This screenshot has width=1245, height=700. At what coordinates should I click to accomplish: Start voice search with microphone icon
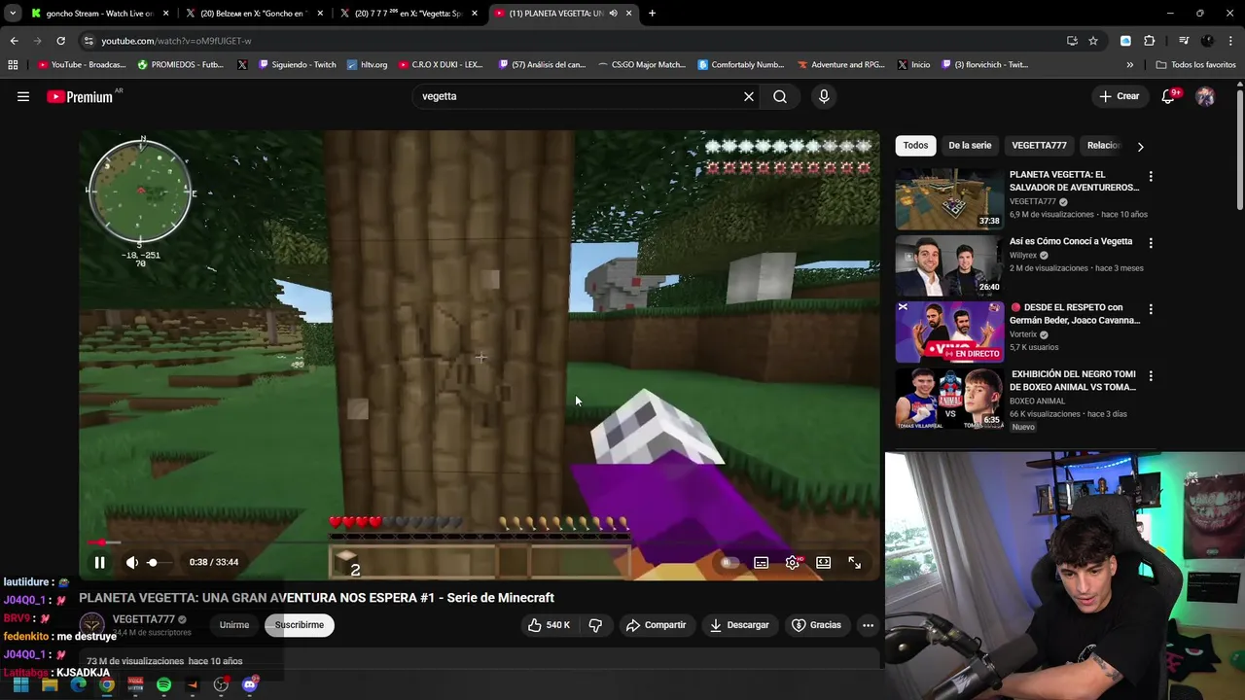pos(824,96)
